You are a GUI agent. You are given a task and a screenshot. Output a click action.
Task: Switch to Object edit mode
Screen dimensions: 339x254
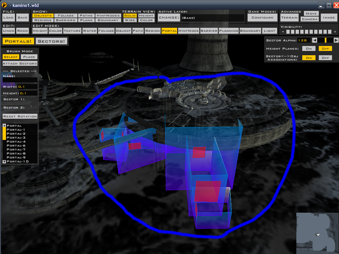pyautogui.click(x=123, y=31)
